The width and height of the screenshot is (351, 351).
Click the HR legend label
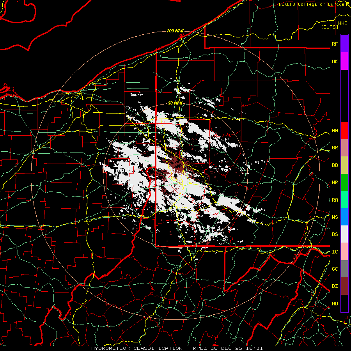pyautogui.click(x=335, y=183)
